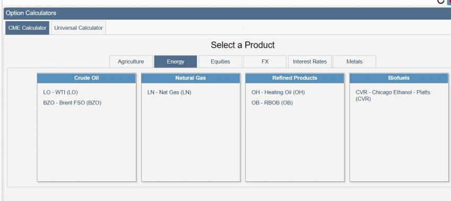This screenshot has height=201, width=451.
Task: Open the Interest Rates tab
Action: pos(310,62)
